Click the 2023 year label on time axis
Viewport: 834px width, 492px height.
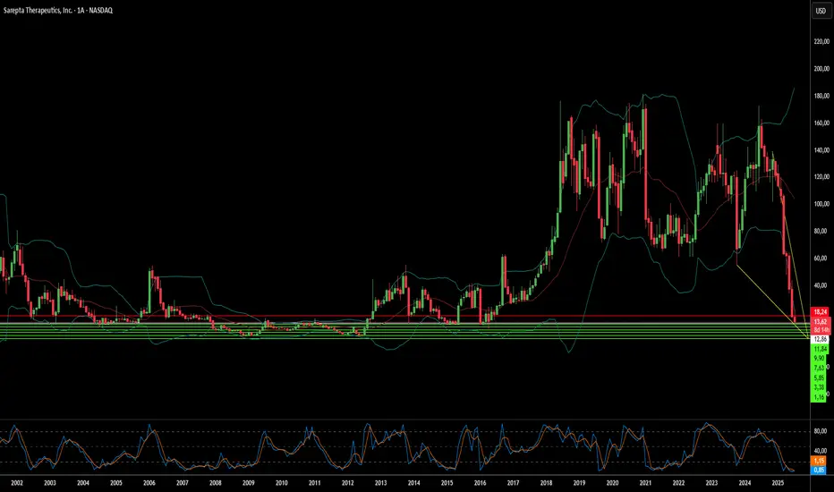pyautogui.click(x=711, y=483)
